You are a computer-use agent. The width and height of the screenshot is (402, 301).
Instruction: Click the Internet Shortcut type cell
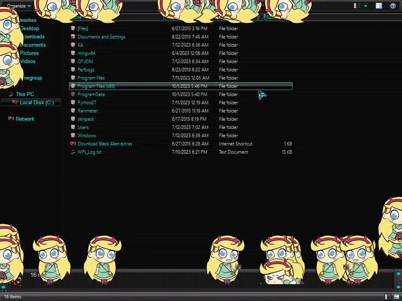point(236,143)
